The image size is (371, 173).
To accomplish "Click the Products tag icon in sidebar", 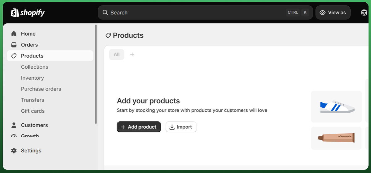I will pos(14,56).
